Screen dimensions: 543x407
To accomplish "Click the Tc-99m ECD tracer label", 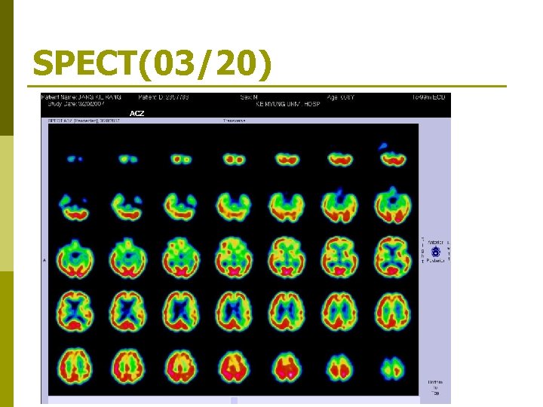I will [428, 97].
